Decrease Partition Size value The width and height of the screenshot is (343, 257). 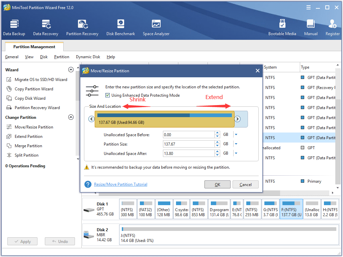pos(217,146)
